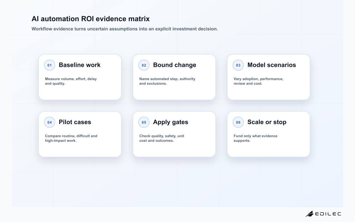Select the Bound change heading
355x222 pixels.
click(x=175, y=65)
